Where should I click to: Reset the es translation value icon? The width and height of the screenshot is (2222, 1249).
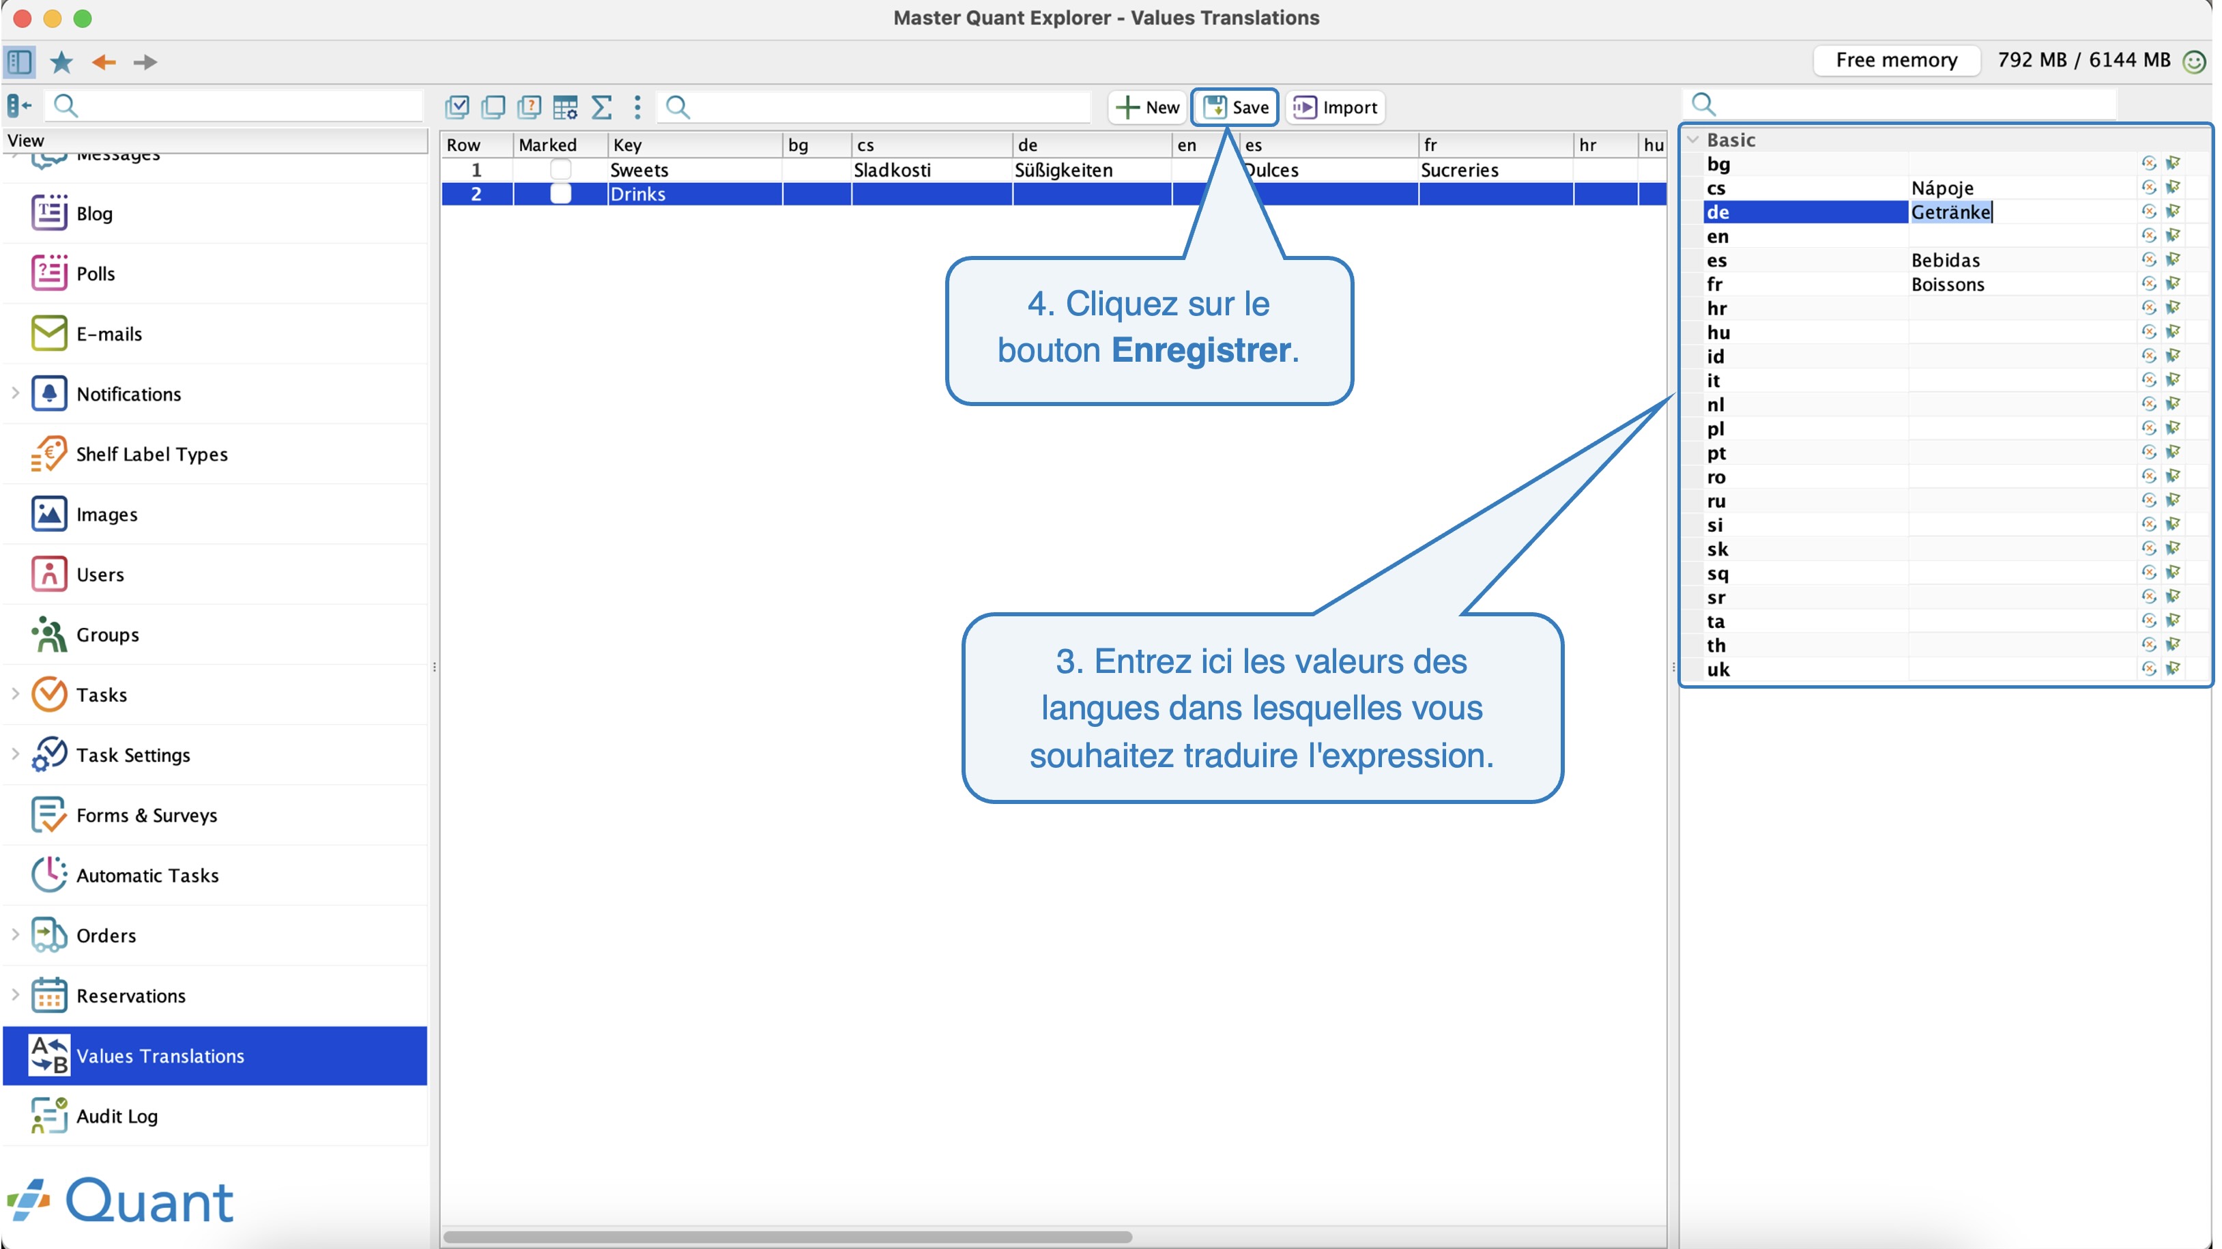click(x=2148, y=259)
